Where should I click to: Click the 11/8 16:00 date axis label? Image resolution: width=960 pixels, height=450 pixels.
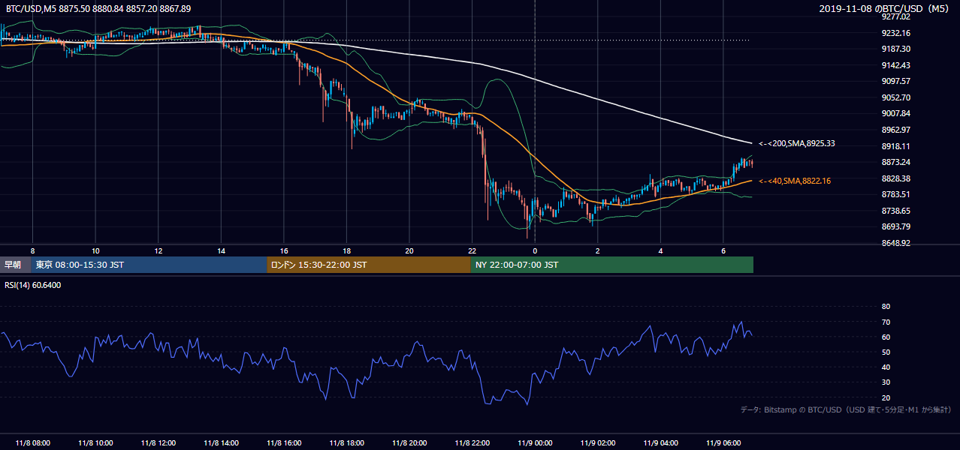pyautogui.click(x=284, y=442)
